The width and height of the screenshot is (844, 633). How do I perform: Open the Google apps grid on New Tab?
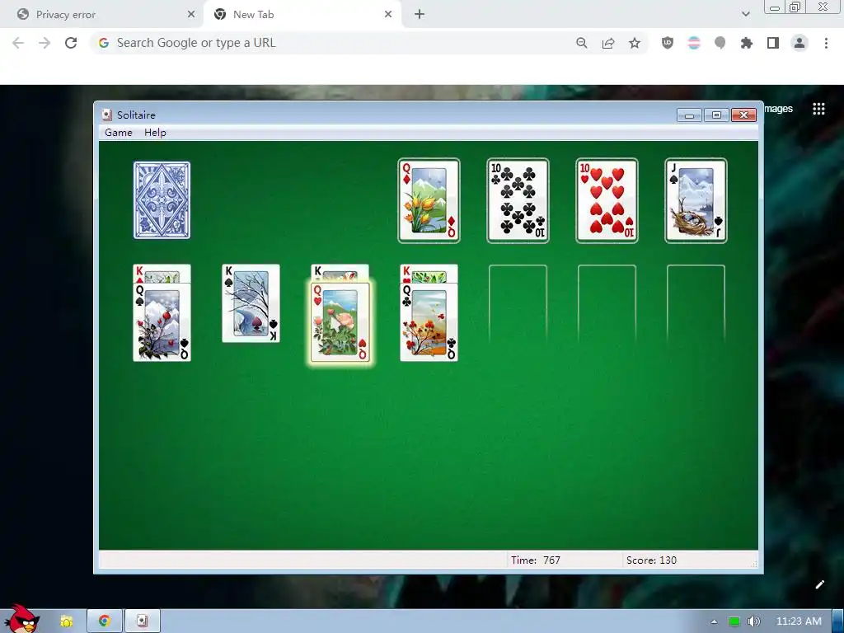pos(818,109)
